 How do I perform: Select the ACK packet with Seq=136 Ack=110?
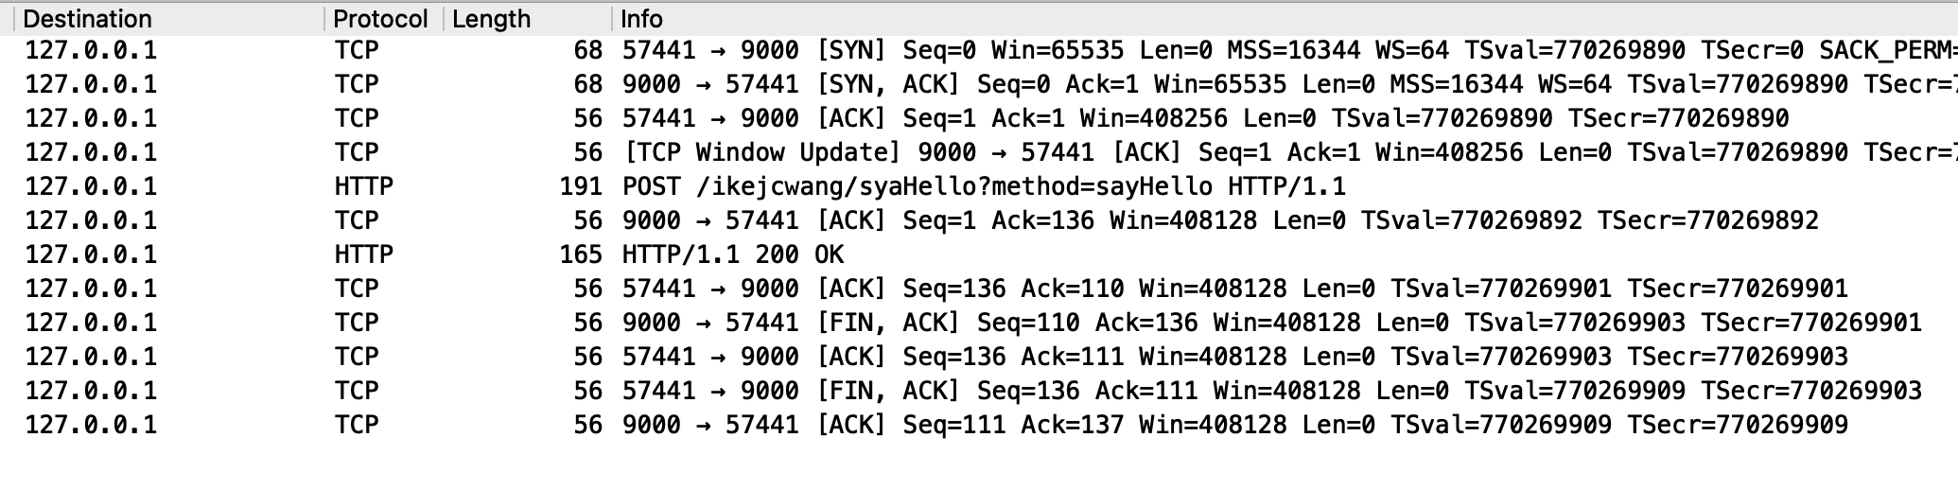tap(979, 289)
